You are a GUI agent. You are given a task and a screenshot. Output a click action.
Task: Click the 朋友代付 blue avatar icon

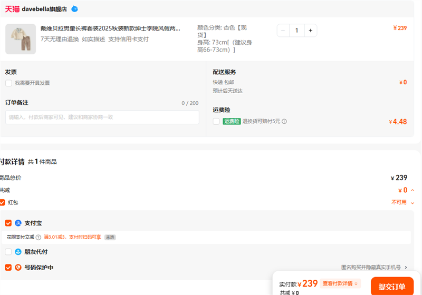coord(18,252)
